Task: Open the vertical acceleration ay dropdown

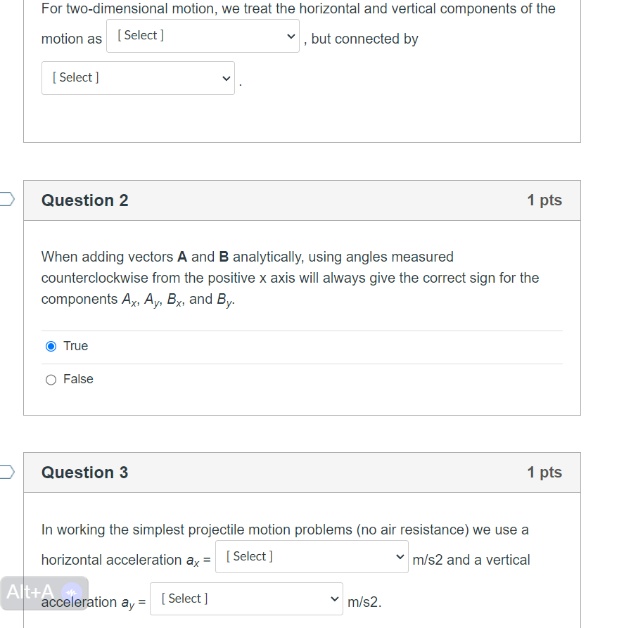Action: point(246,599)
